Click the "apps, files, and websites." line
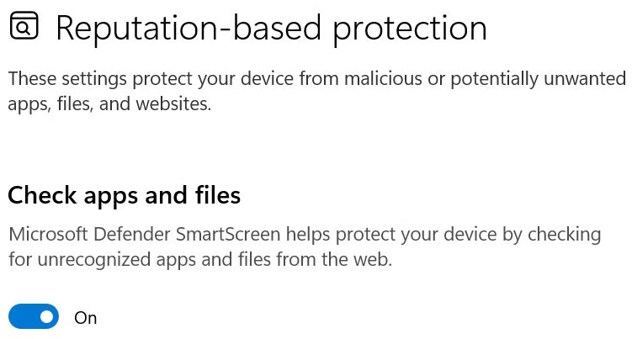Viewport: 632px width, 339px height. click(109, 104)
